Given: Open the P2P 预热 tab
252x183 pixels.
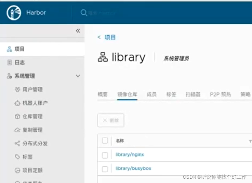Looking at the screenshot, I should click(x=220, y=94).
